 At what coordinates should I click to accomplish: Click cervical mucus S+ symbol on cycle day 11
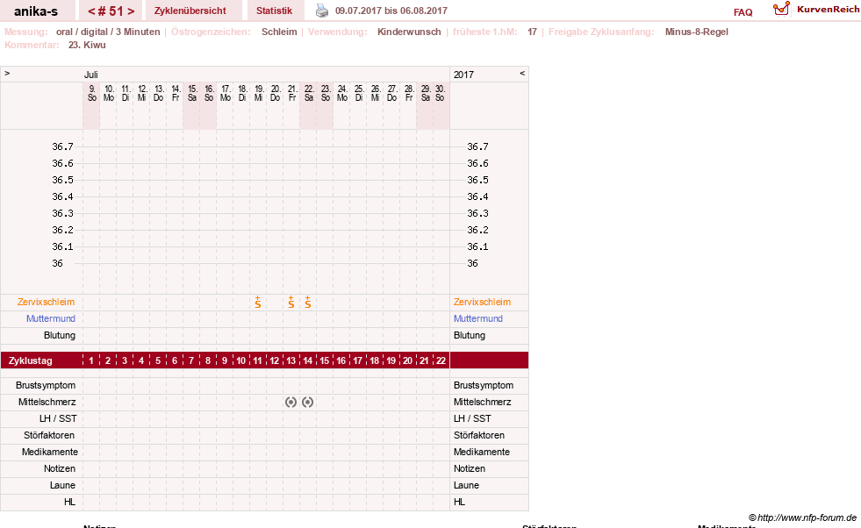257,302
